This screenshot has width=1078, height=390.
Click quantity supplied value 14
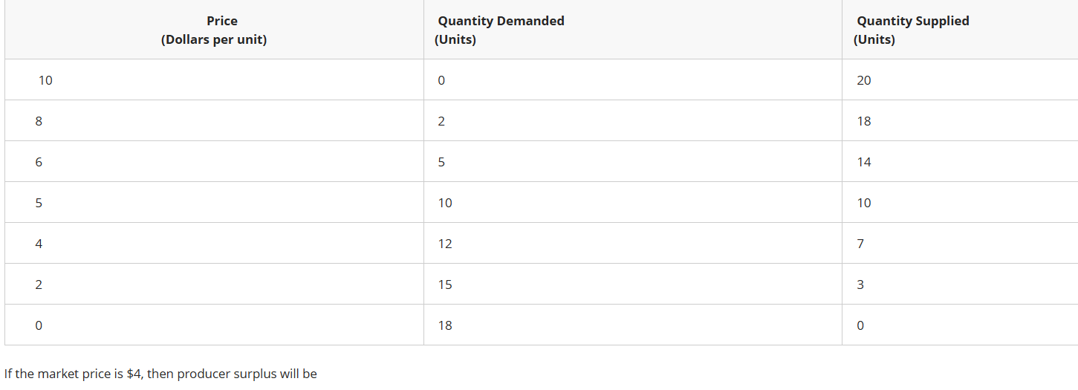[863, 162]
